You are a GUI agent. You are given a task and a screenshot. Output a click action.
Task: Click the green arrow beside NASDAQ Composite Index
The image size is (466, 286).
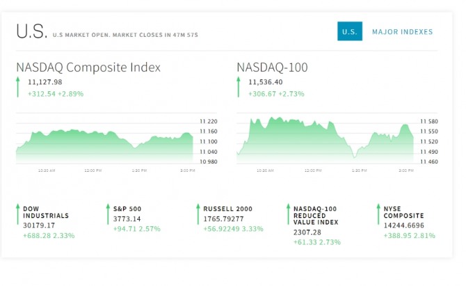tap(18, 87)
